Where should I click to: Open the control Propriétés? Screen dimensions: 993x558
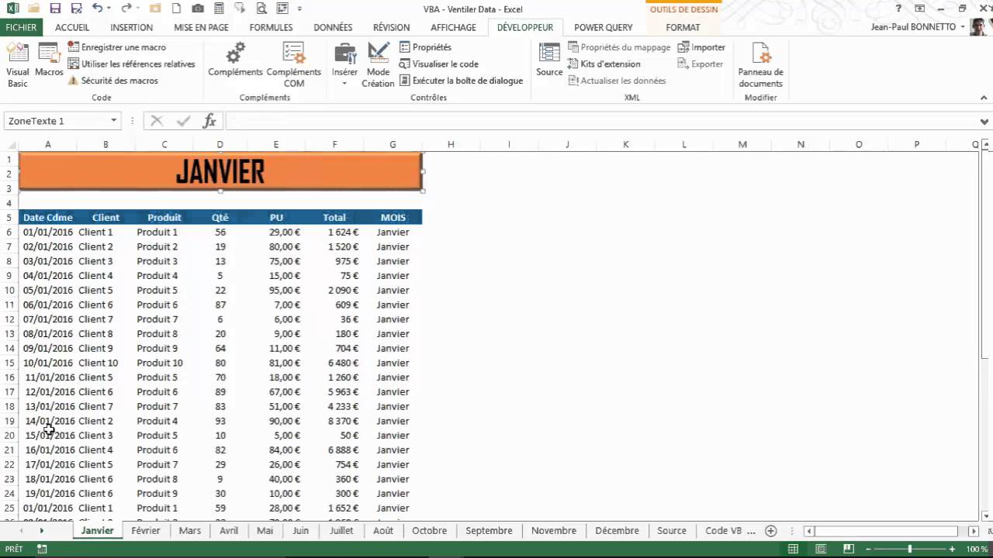pos(425,47)
